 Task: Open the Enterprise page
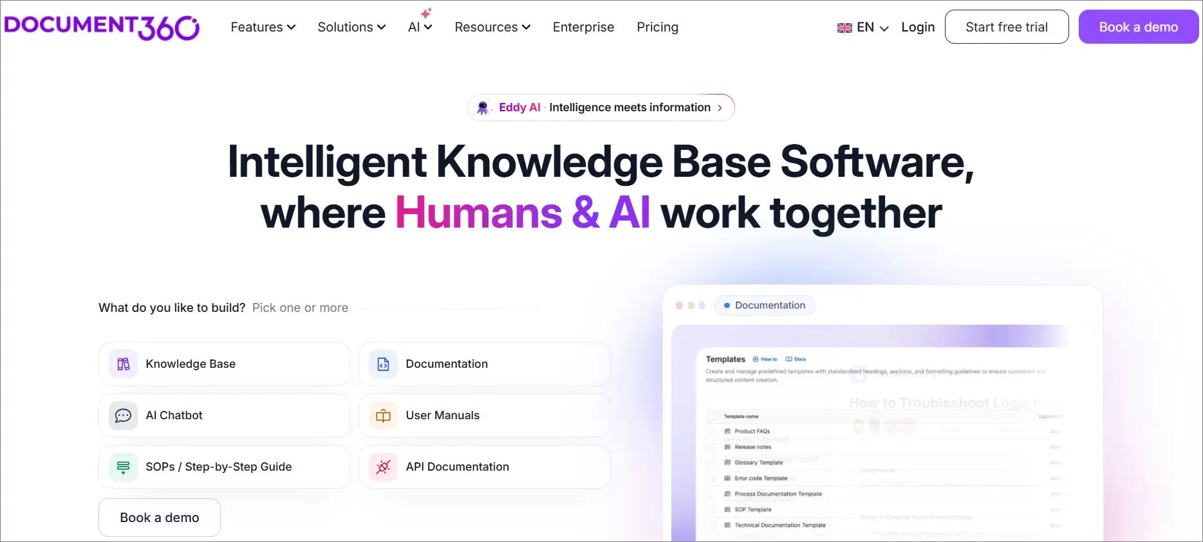[583, 27]
